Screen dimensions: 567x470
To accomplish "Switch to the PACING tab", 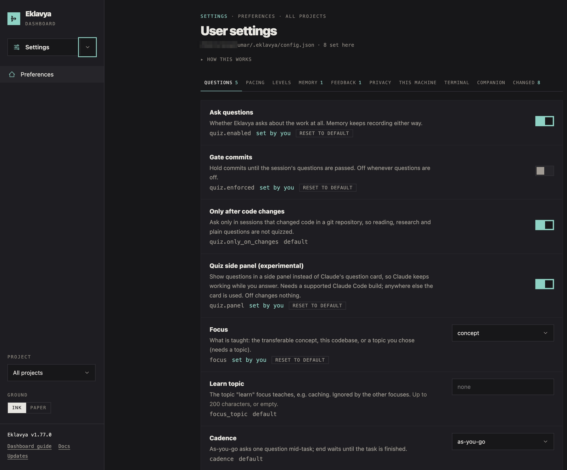I will pyautogui.click(x=255, y=82).
